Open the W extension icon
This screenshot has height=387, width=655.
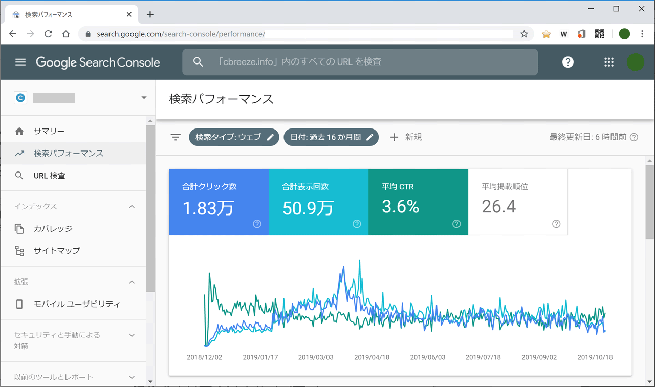tap(564, 34)
